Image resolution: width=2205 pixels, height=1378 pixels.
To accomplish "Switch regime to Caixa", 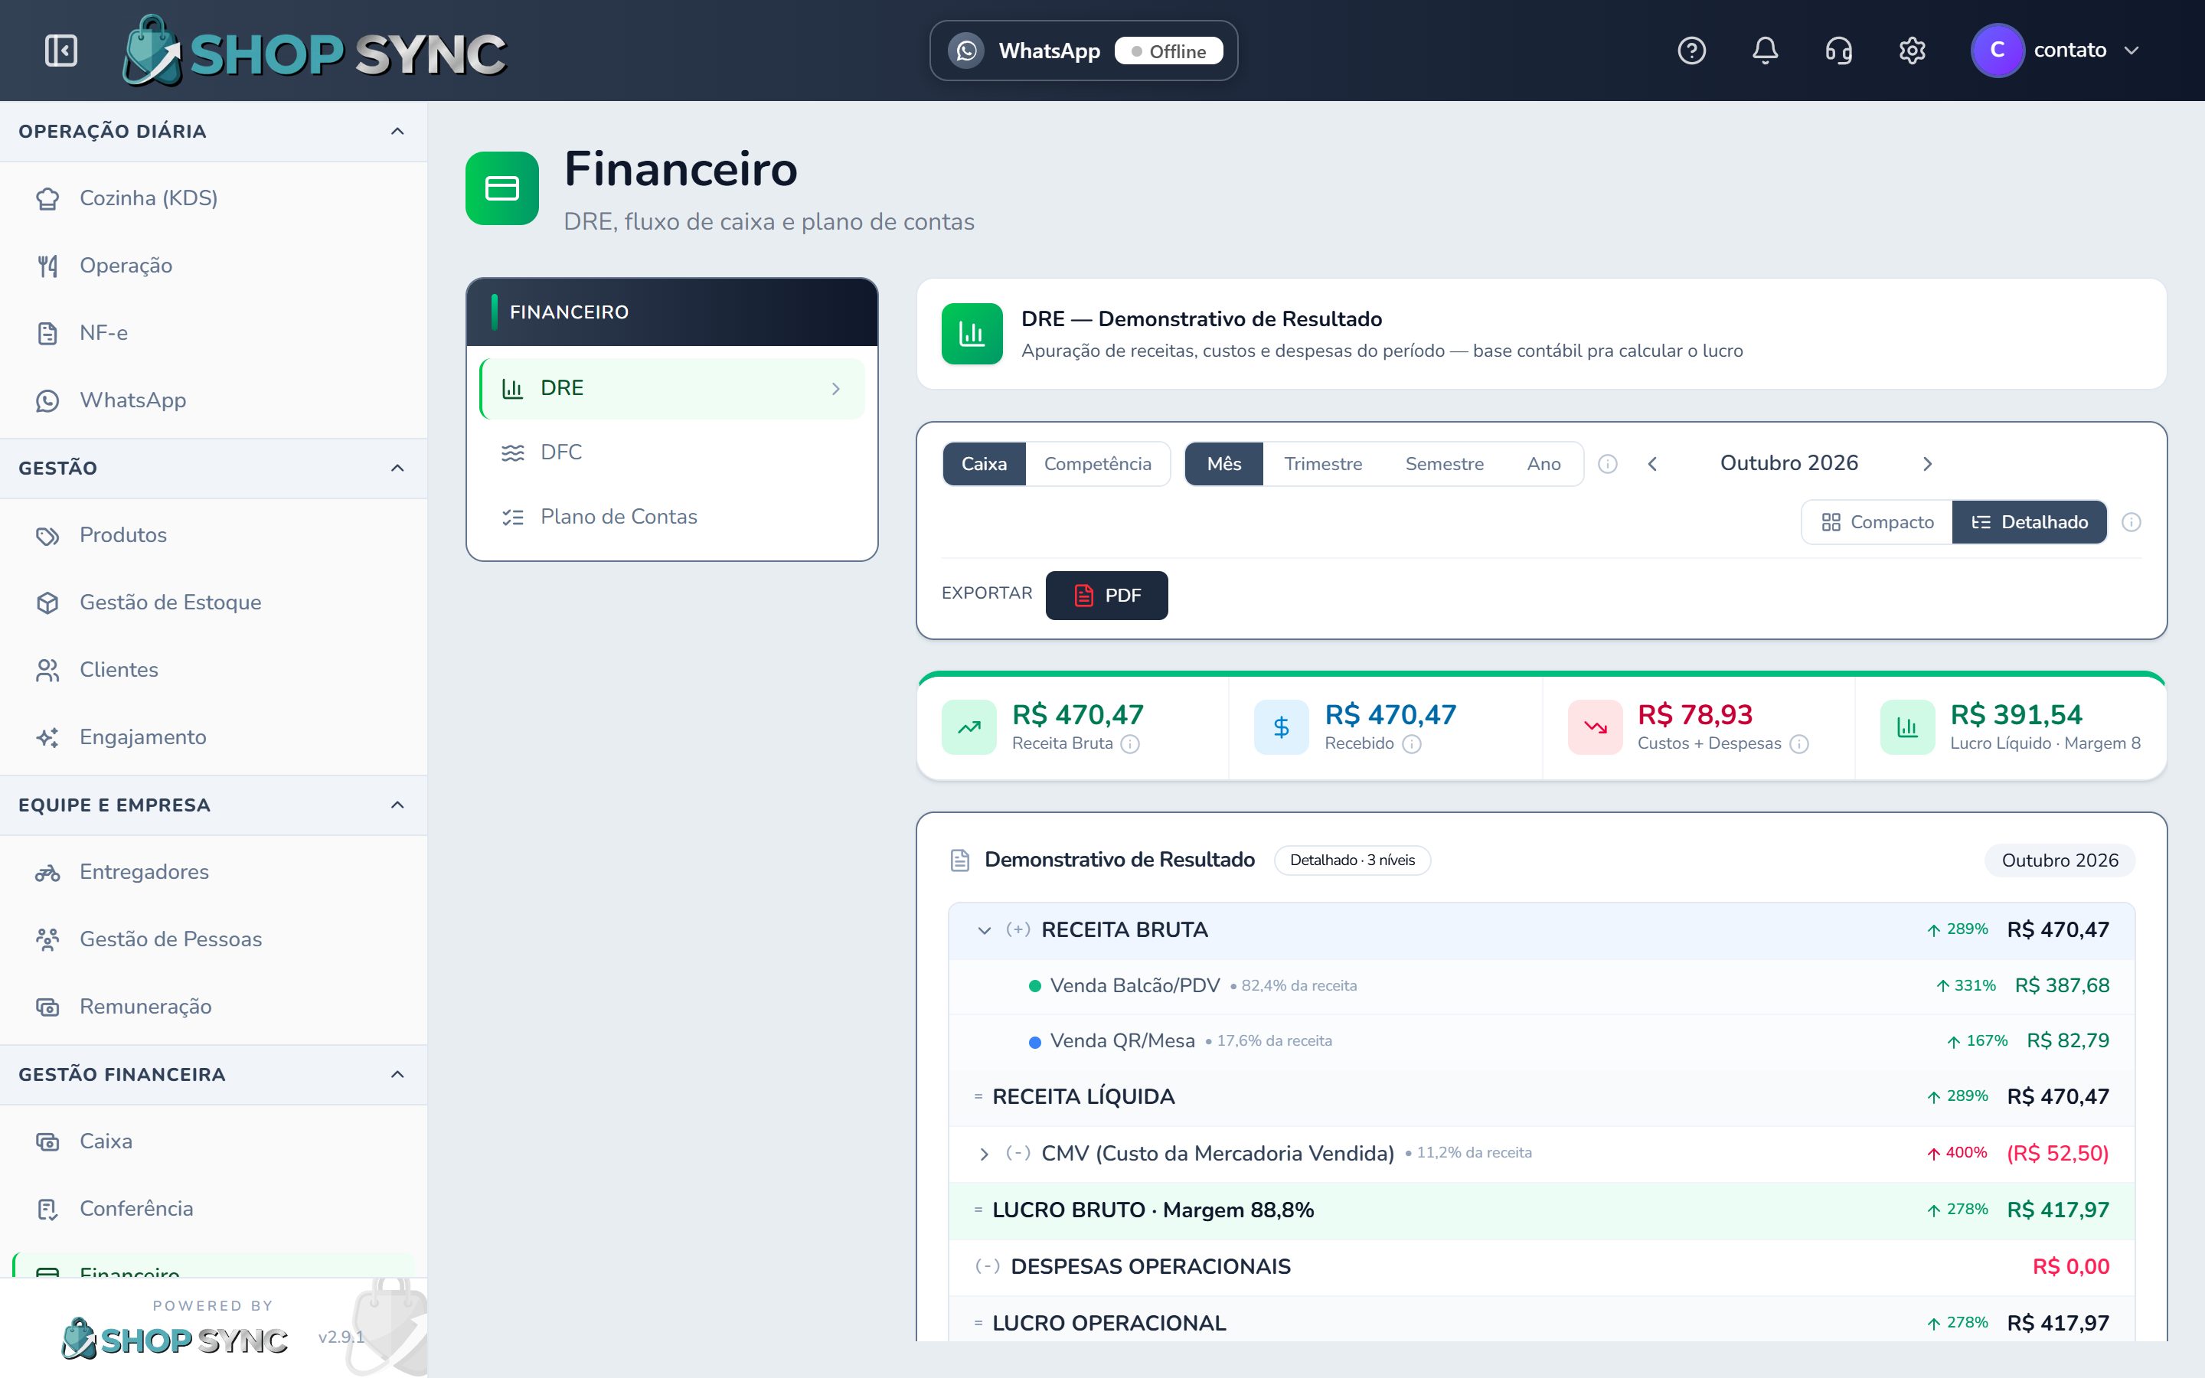I will 984,464.
